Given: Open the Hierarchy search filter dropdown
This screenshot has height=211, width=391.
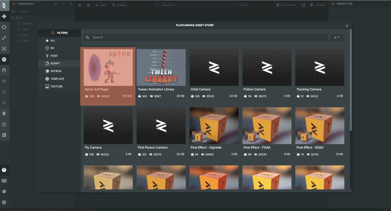Looking at the screenshot, I should tap(13, 11).
